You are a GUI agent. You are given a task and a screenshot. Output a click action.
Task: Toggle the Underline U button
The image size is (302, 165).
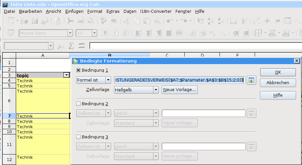pyautogui.click(x=125, y=33)
